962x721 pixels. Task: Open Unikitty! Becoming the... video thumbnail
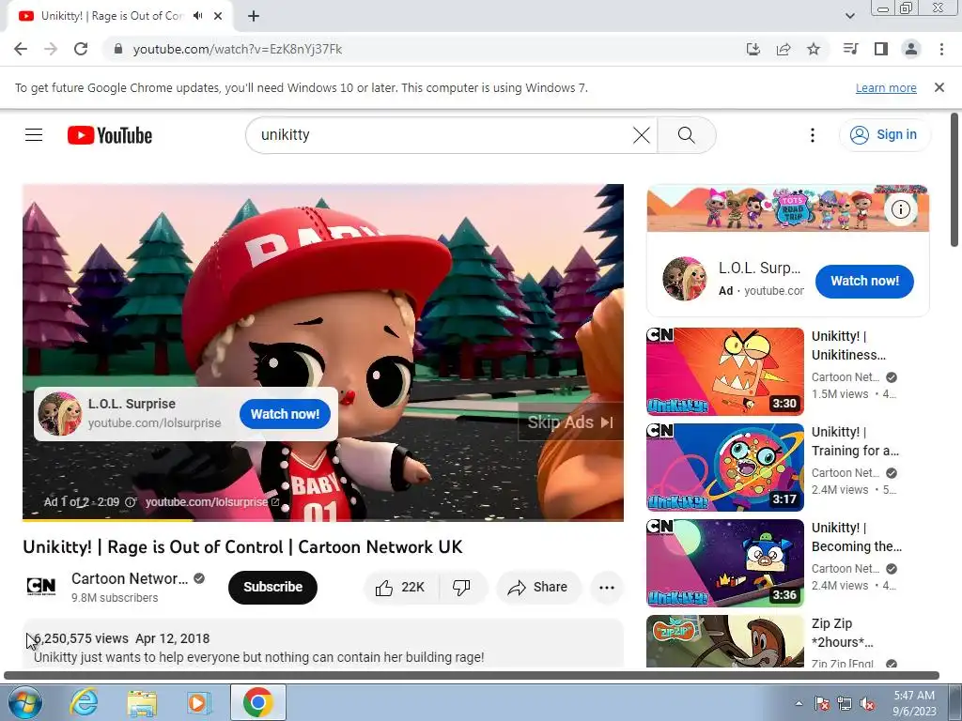coord(725,563)
